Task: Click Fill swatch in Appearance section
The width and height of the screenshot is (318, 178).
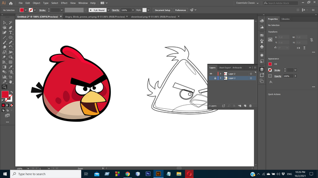Action: 270,64
